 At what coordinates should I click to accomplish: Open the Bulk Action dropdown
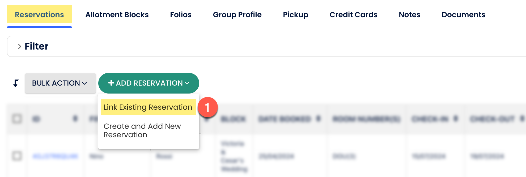pyautogui.click(x=60, y=83)
